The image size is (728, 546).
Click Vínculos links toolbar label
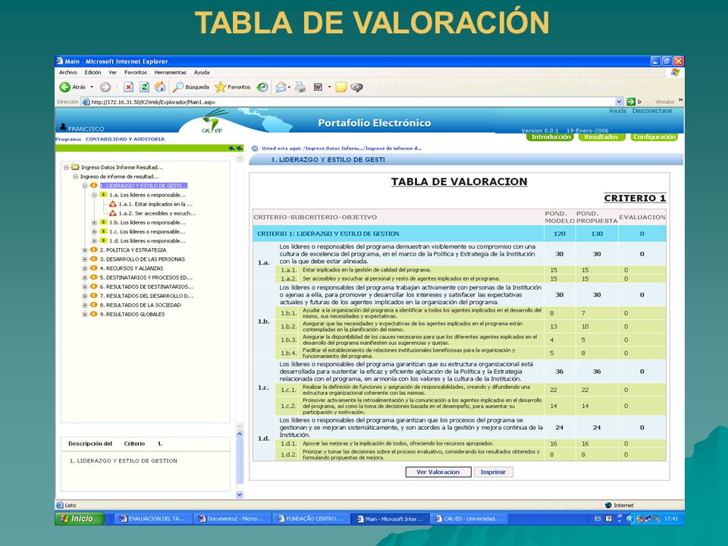pos(664,102)
